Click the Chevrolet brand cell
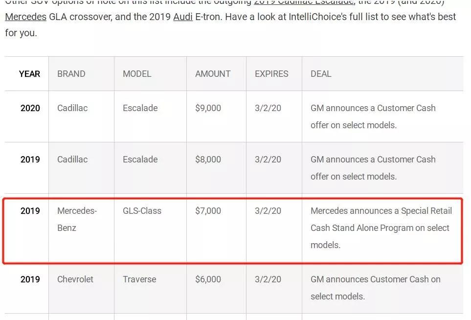Viewport: 471px width, 320px height. [x=75, y=279]
